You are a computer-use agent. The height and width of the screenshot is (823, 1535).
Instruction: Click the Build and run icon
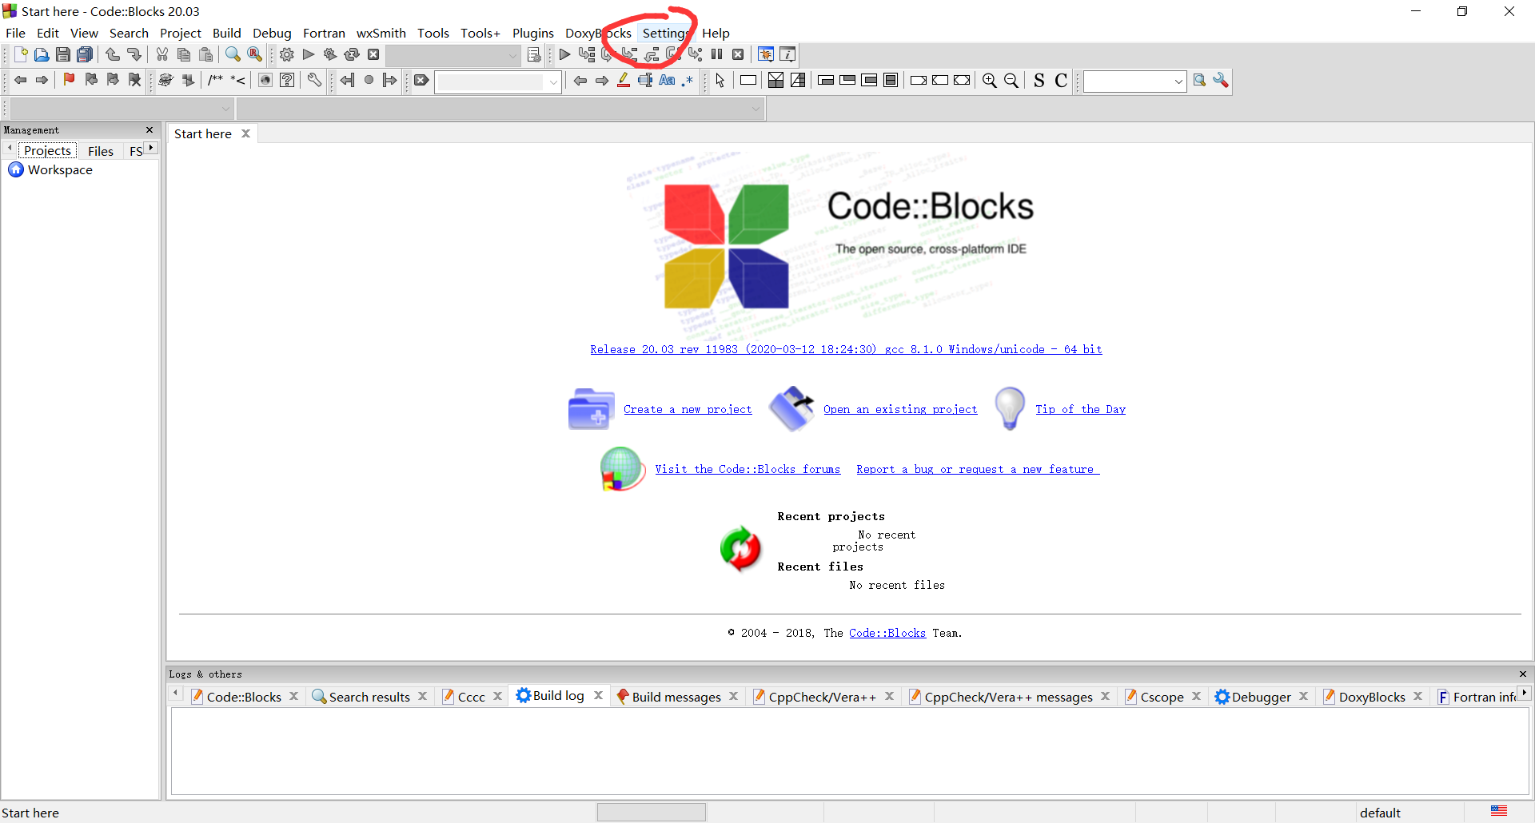coord(330,54)
